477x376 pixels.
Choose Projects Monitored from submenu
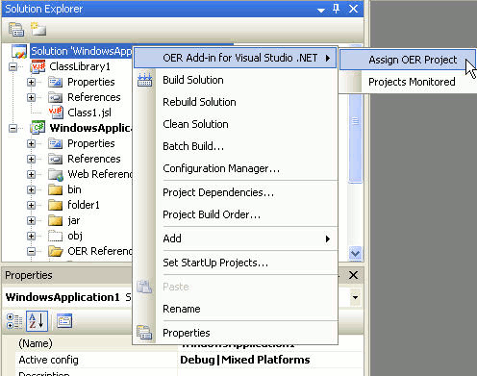407,82
